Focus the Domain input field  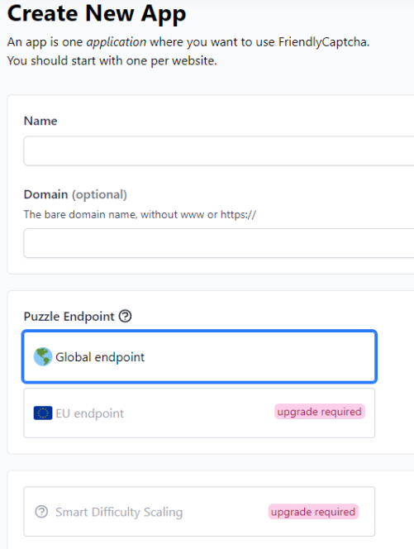219,243
